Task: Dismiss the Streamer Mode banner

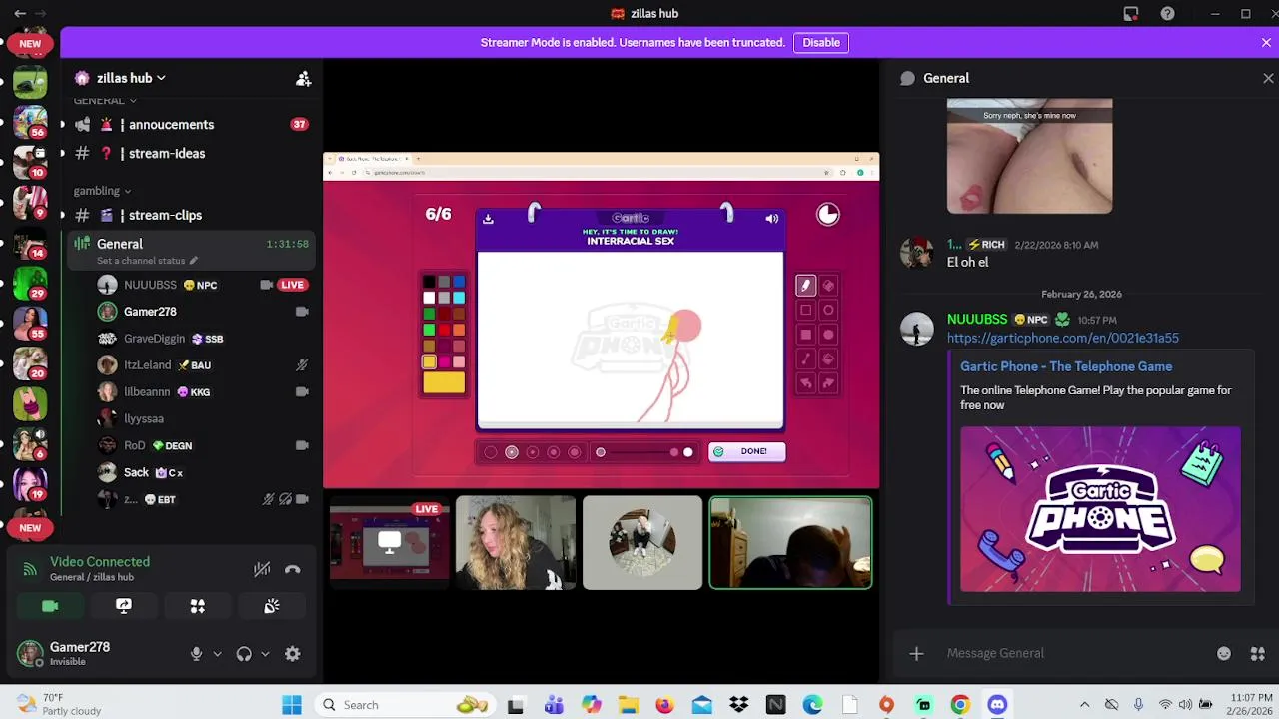Action: point(1266,43)
